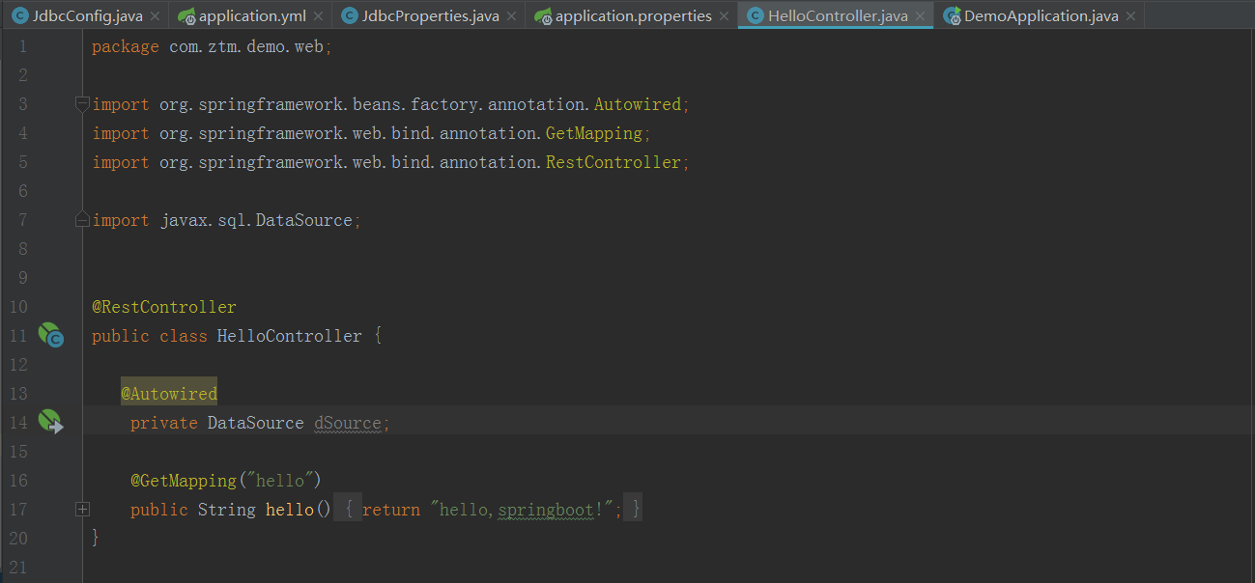Click the HelloController class name
The image size is (1255, 583).
pyautogui.click(x=290, y=336)
